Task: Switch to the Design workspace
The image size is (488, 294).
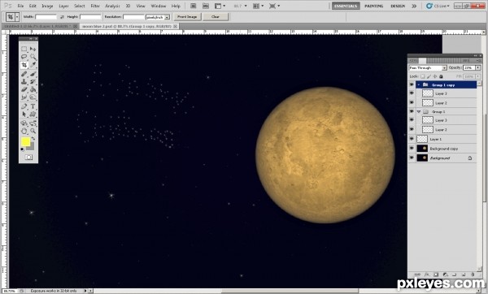Action: click(x=398, y=6)
